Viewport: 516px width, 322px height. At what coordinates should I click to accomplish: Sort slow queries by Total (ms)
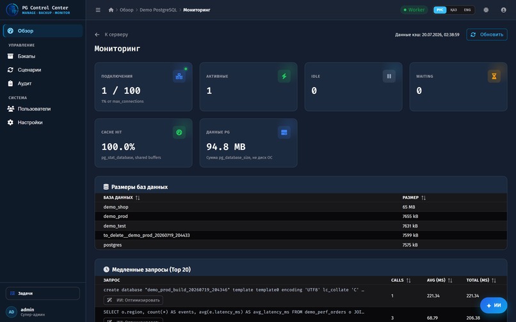click(481, 280)
